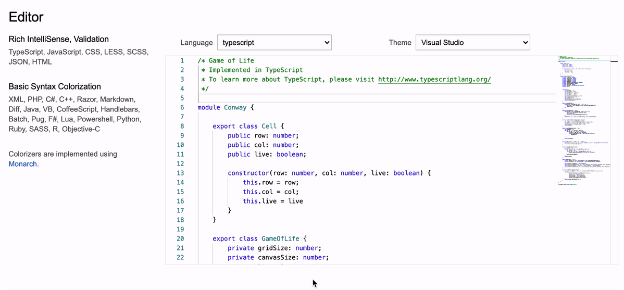Click the "this.live = live" line
The image size is (624, 290).
pos(273,201)
